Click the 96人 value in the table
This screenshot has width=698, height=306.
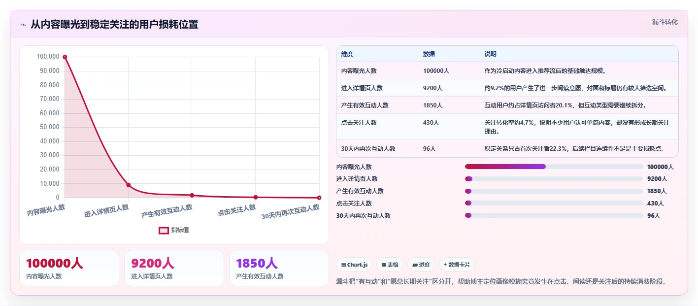(x=430, y=148)
